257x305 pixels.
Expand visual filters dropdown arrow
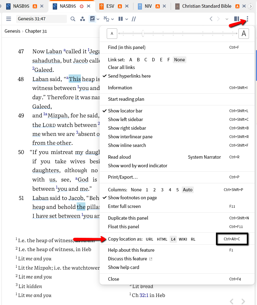[x=98, y=19]
